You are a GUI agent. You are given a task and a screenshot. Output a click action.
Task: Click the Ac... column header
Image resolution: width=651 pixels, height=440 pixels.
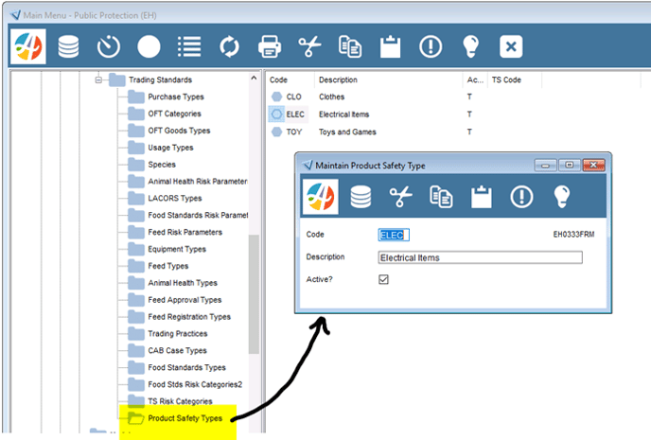475,79
